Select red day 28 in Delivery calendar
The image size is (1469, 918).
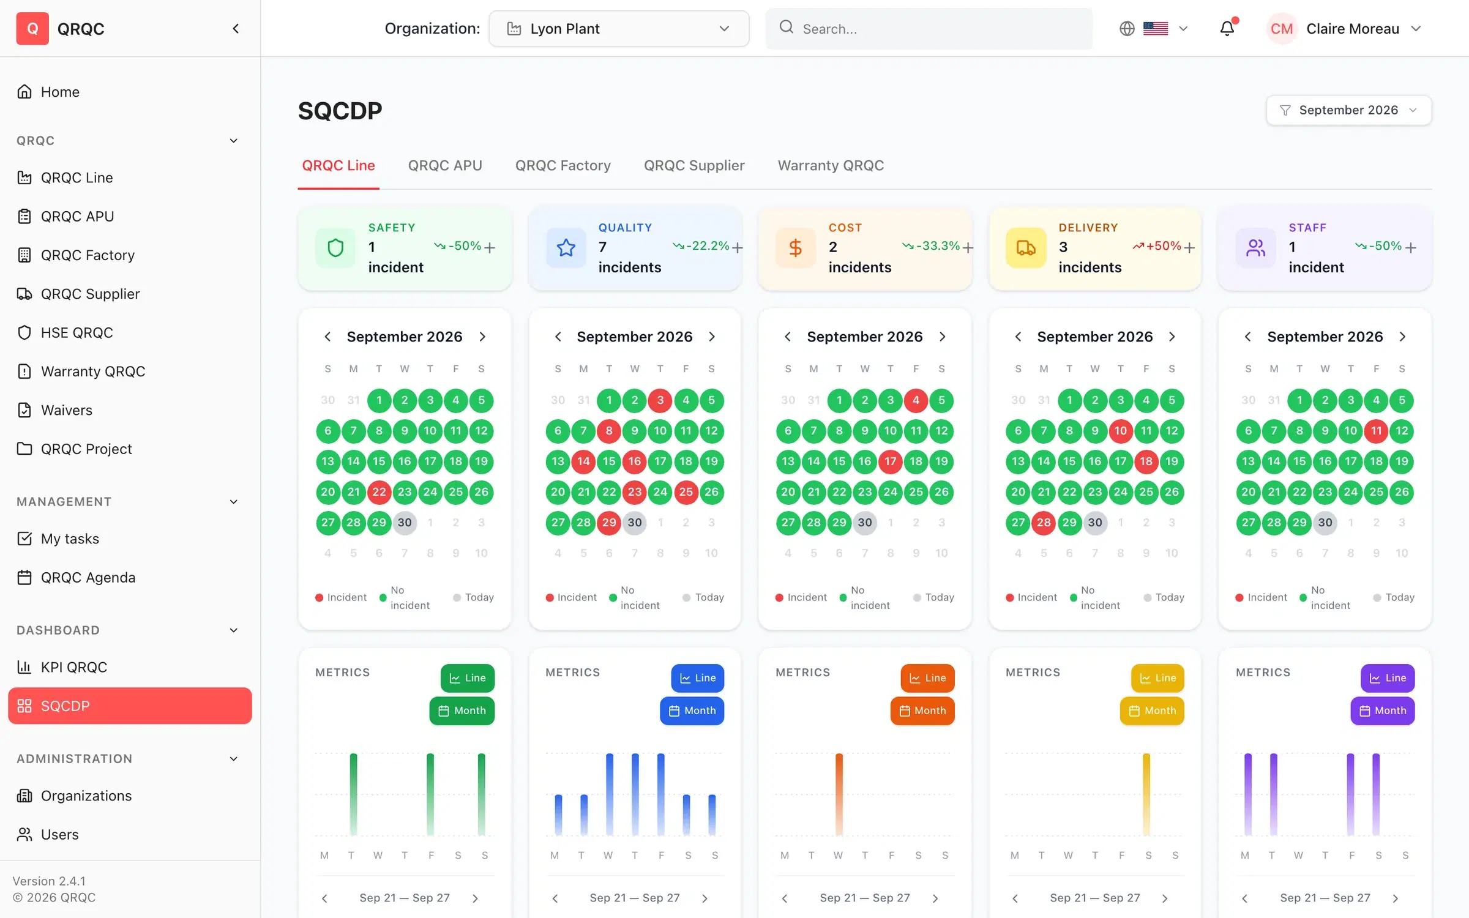tap(1044, 523)
